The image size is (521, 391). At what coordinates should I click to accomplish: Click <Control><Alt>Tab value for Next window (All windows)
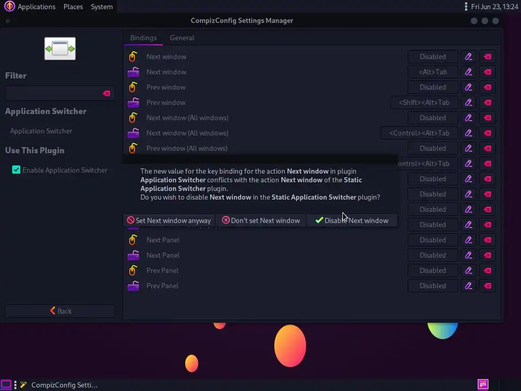419,133
